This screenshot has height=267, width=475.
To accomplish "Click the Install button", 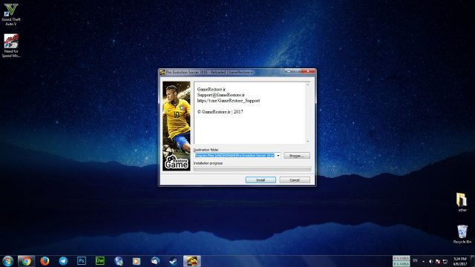I will 261,180.
